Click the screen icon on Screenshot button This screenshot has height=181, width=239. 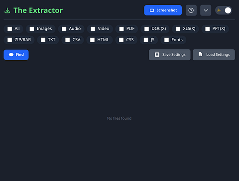pos(152,10)
